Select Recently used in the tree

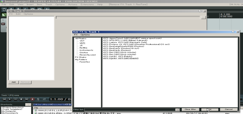[x=87, y=55]
